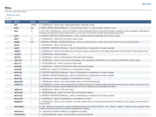The width and height of the screenshot is (156, 117).
Task: Click the 'plural of wasp' definition
Action: point(67,45)
